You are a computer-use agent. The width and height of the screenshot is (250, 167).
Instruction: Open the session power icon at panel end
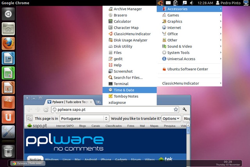coord(246,3)
